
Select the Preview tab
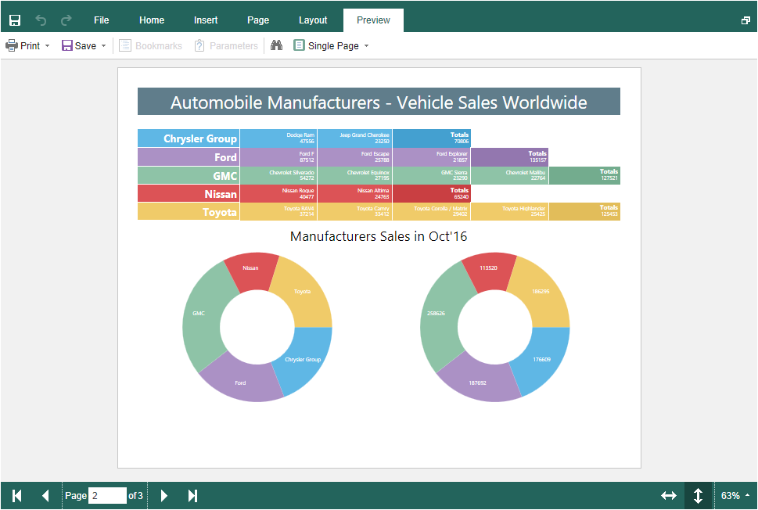pyautogui.click(x=373, y=20)
